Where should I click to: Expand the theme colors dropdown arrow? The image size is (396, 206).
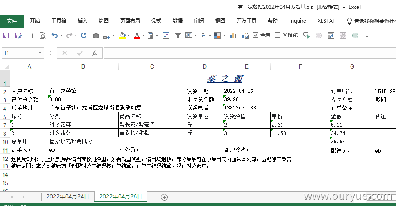pyautogui.click(x=224, y=36)
